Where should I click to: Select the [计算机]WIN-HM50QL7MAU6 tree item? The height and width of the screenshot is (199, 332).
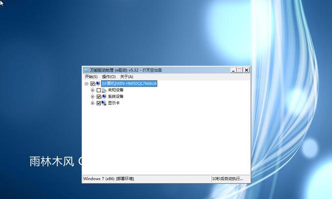[129, 84]
